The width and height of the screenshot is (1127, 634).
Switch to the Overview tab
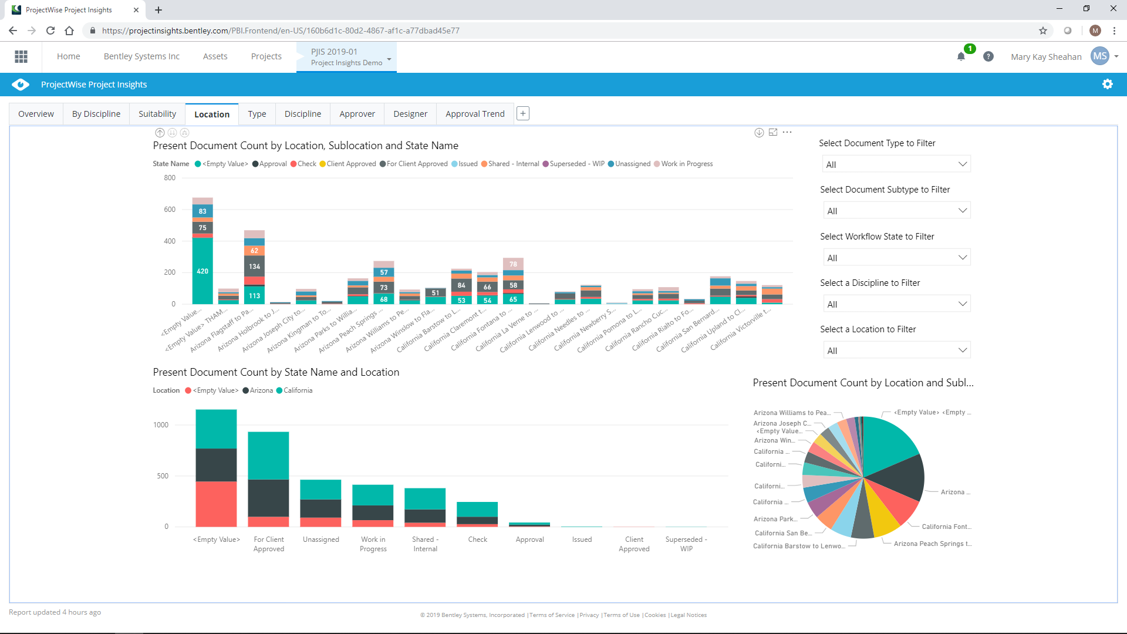36,114
